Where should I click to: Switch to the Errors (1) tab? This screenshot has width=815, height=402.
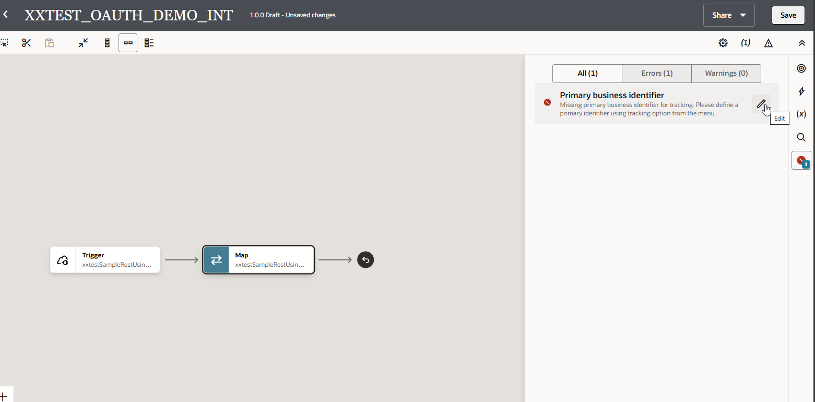[656, 73]
